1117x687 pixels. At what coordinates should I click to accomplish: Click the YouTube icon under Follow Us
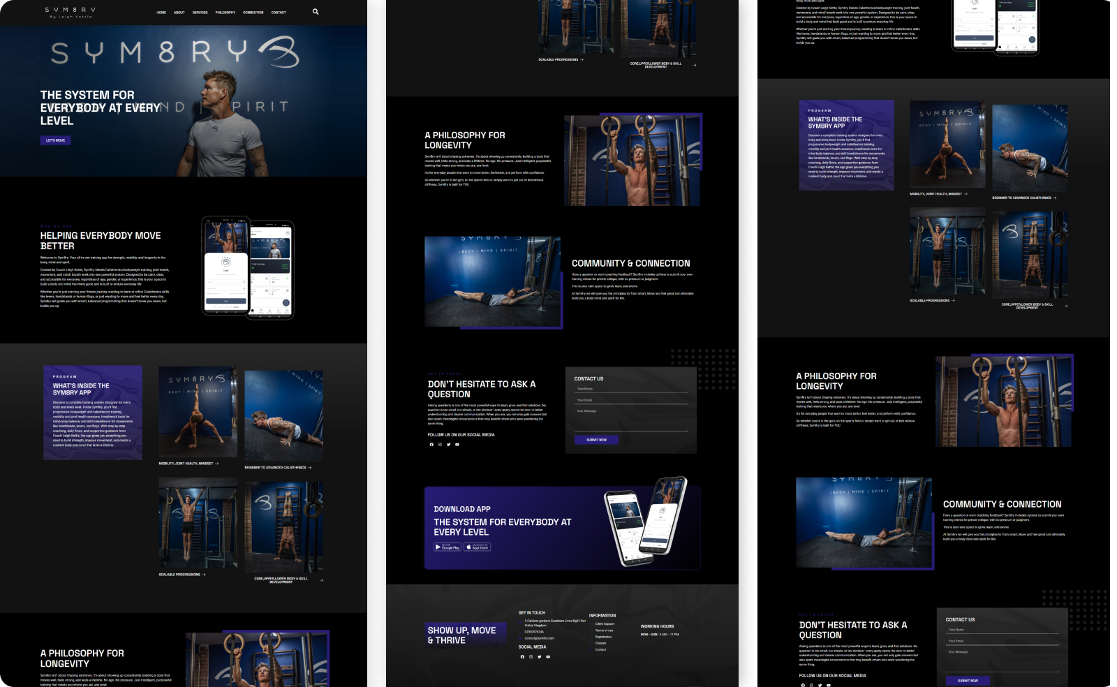tap(457, 445)
